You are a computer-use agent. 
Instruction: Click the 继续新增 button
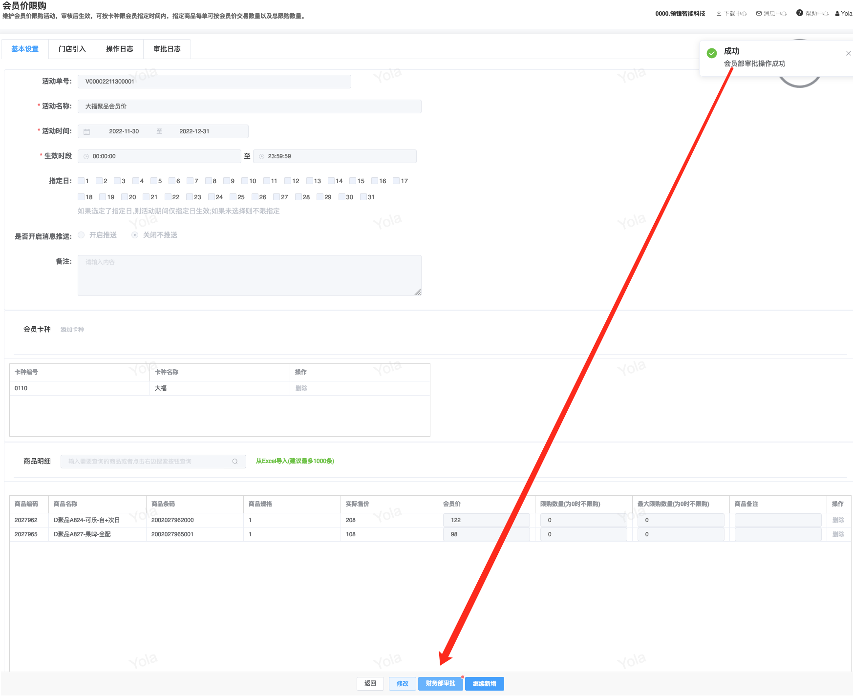pyautogui.click(x=485, y=683)
